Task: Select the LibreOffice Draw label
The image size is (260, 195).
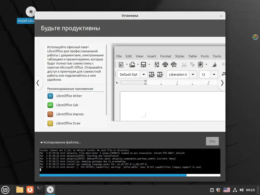Action: point(68,123)
